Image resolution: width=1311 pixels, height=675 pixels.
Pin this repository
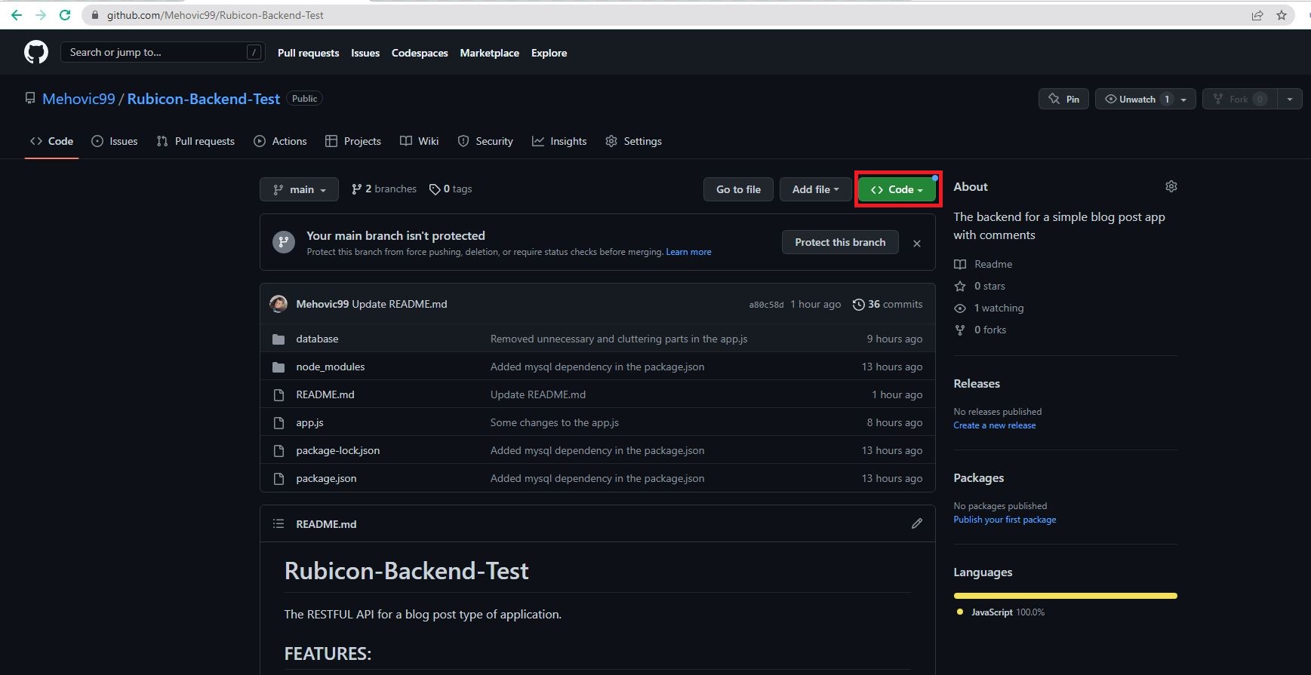point(1063,99)
